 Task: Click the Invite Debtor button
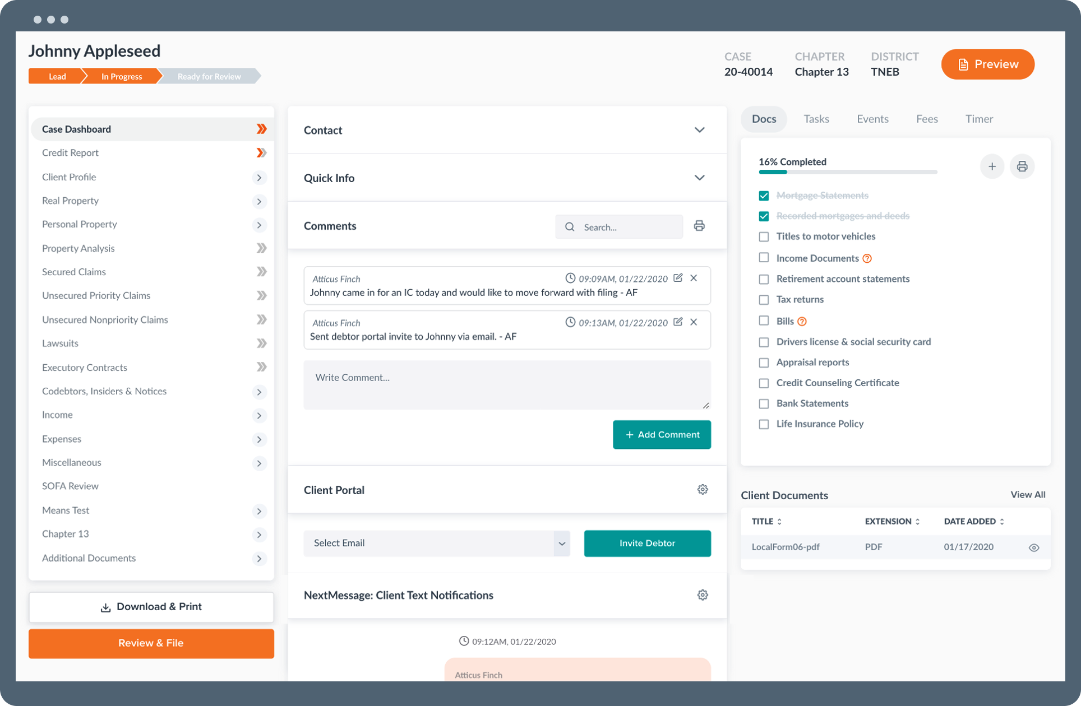pyautogui.click(x=646, y=542)
